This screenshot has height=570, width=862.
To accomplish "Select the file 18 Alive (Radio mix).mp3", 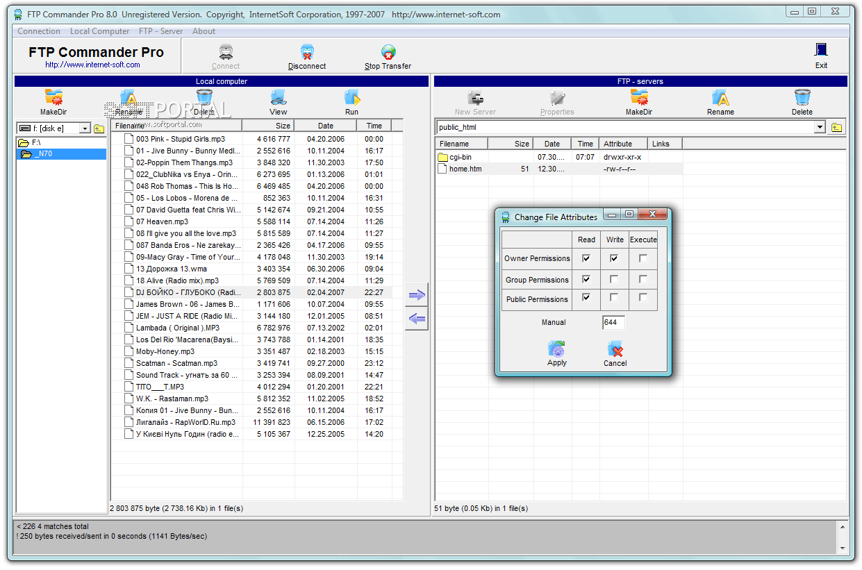I will (x=177, y=280).
